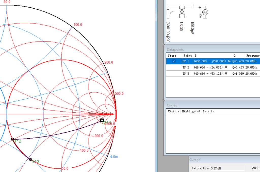
Task: Click the TP 3 green label on chart
Action: (x=35, y=162)
